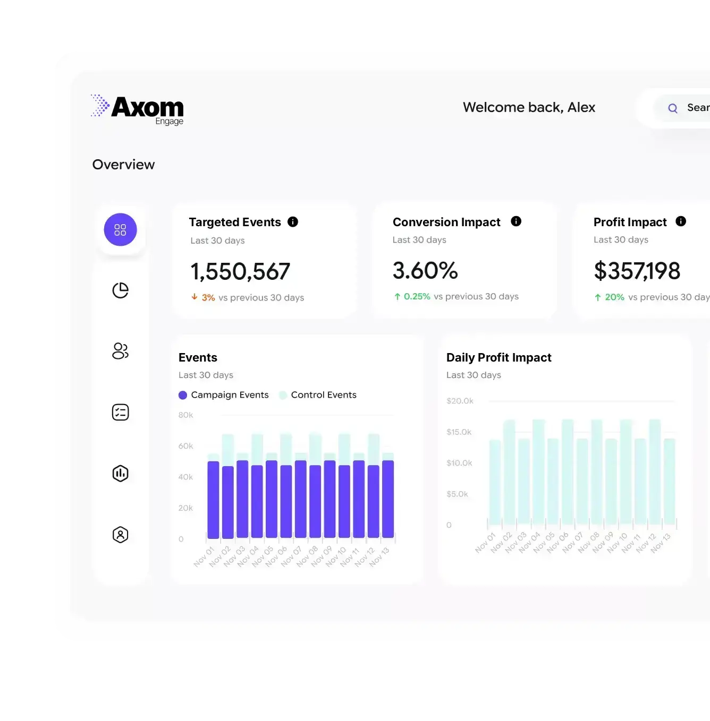Screen dimensions: 710x721
Task: Click the Conversion Impact card title
Action: (x=446, y=222)
